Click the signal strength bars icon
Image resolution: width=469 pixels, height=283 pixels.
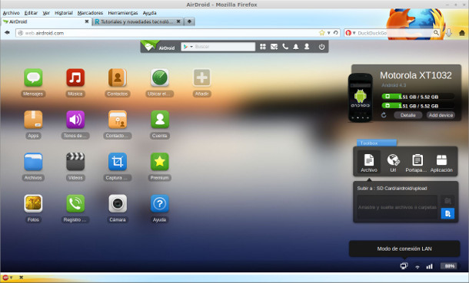coord(430,266)
